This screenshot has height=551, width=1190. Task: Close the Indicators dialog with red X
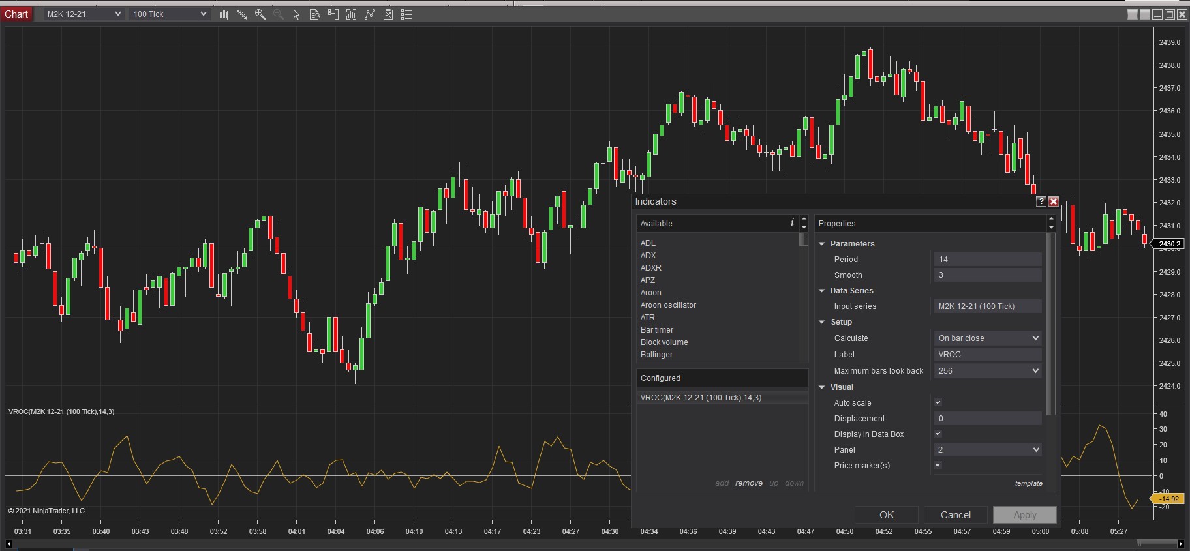point(1054,201)
